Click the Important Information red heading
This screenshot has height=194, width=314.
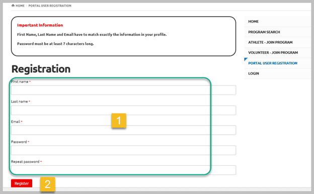coord(40,25)
